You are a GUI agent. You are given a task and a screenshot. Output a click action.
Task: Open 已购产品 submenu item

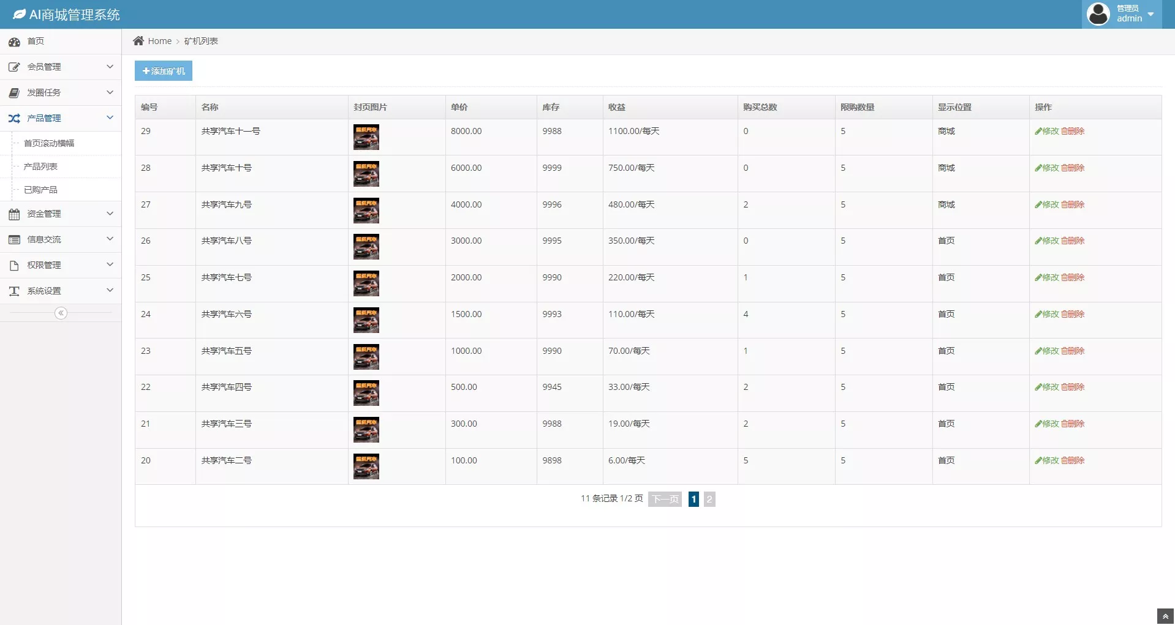click(x=40, y=190)
